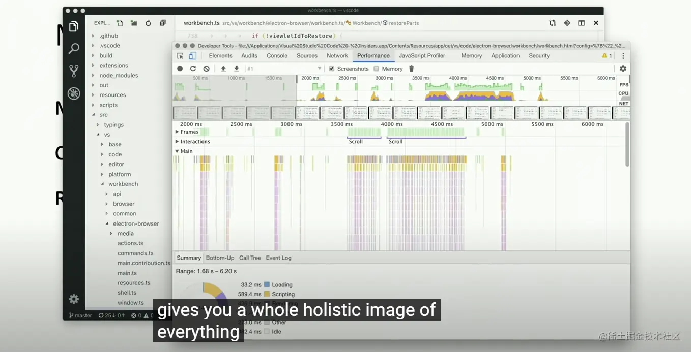Start recording a performance profile
The image size is (691, 352).
[180, 69]
